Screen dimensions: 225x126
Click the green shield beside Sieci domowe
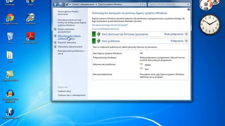(98, 34)
